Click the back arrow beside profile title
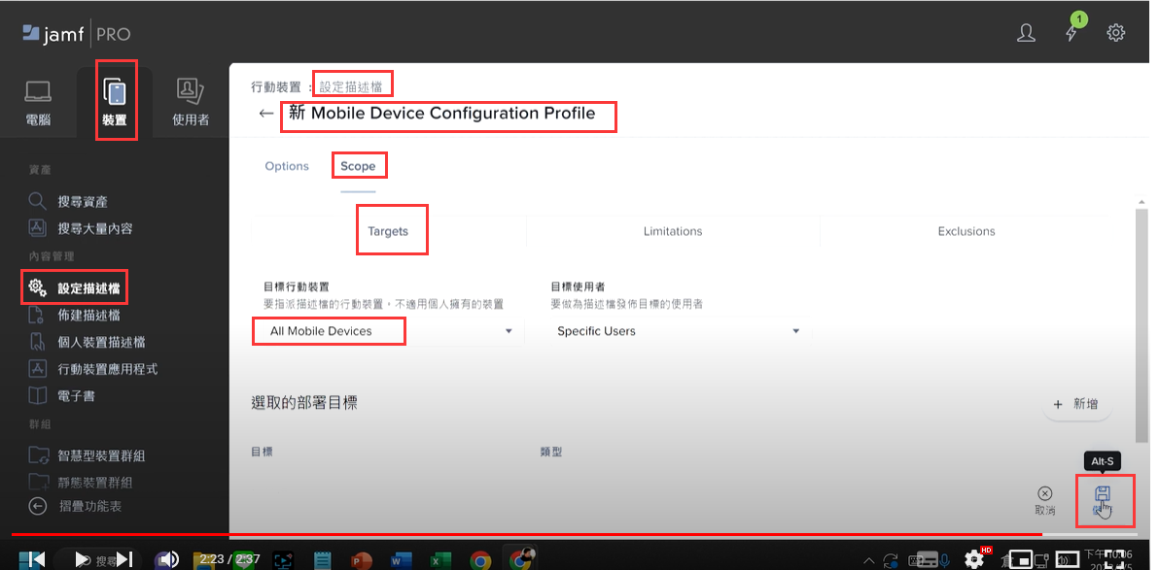 (265, 114)
